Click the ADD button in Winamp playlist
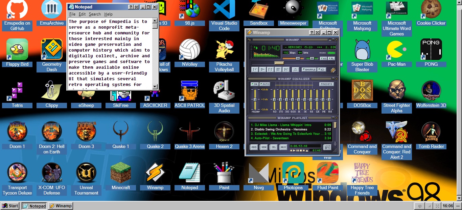Image resolution: width=462 pixels, height=210 pixels. click(254, 147)
